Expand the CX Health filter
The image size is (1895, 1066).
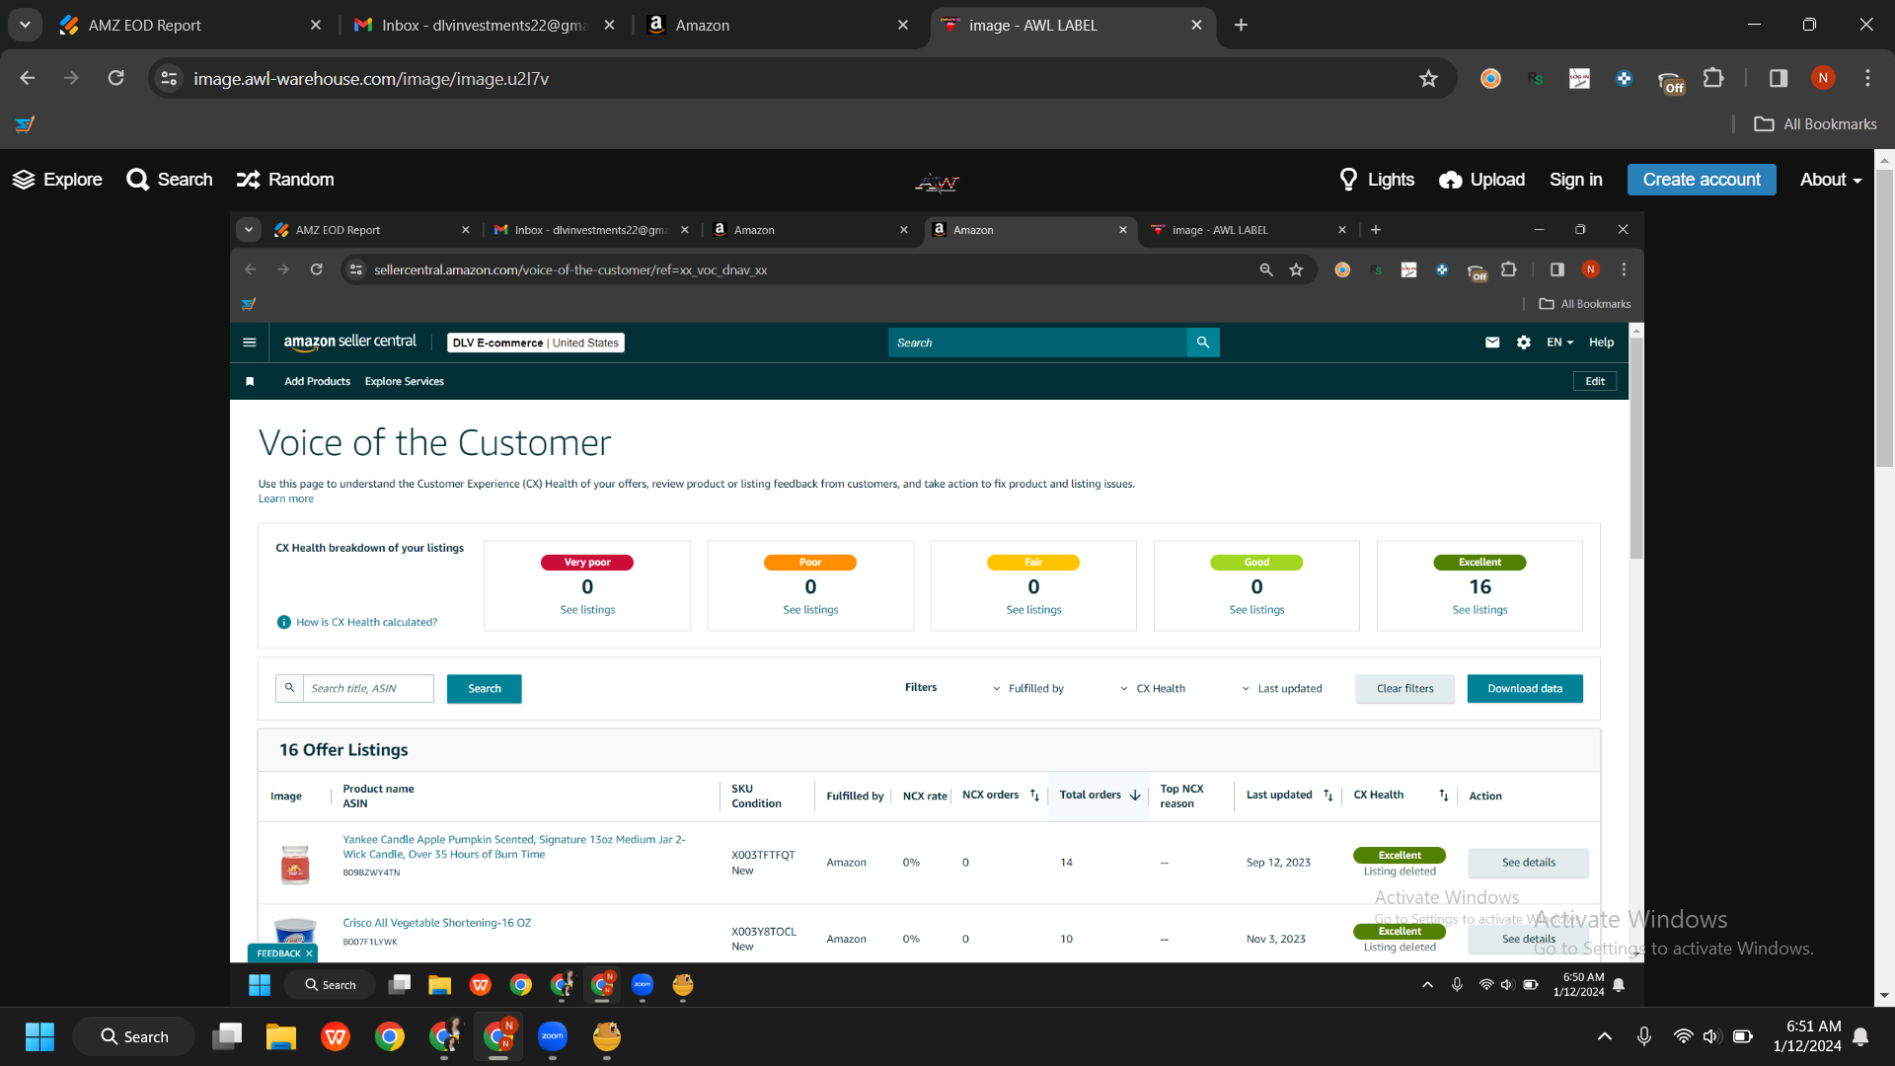(x=1153, y=688)
